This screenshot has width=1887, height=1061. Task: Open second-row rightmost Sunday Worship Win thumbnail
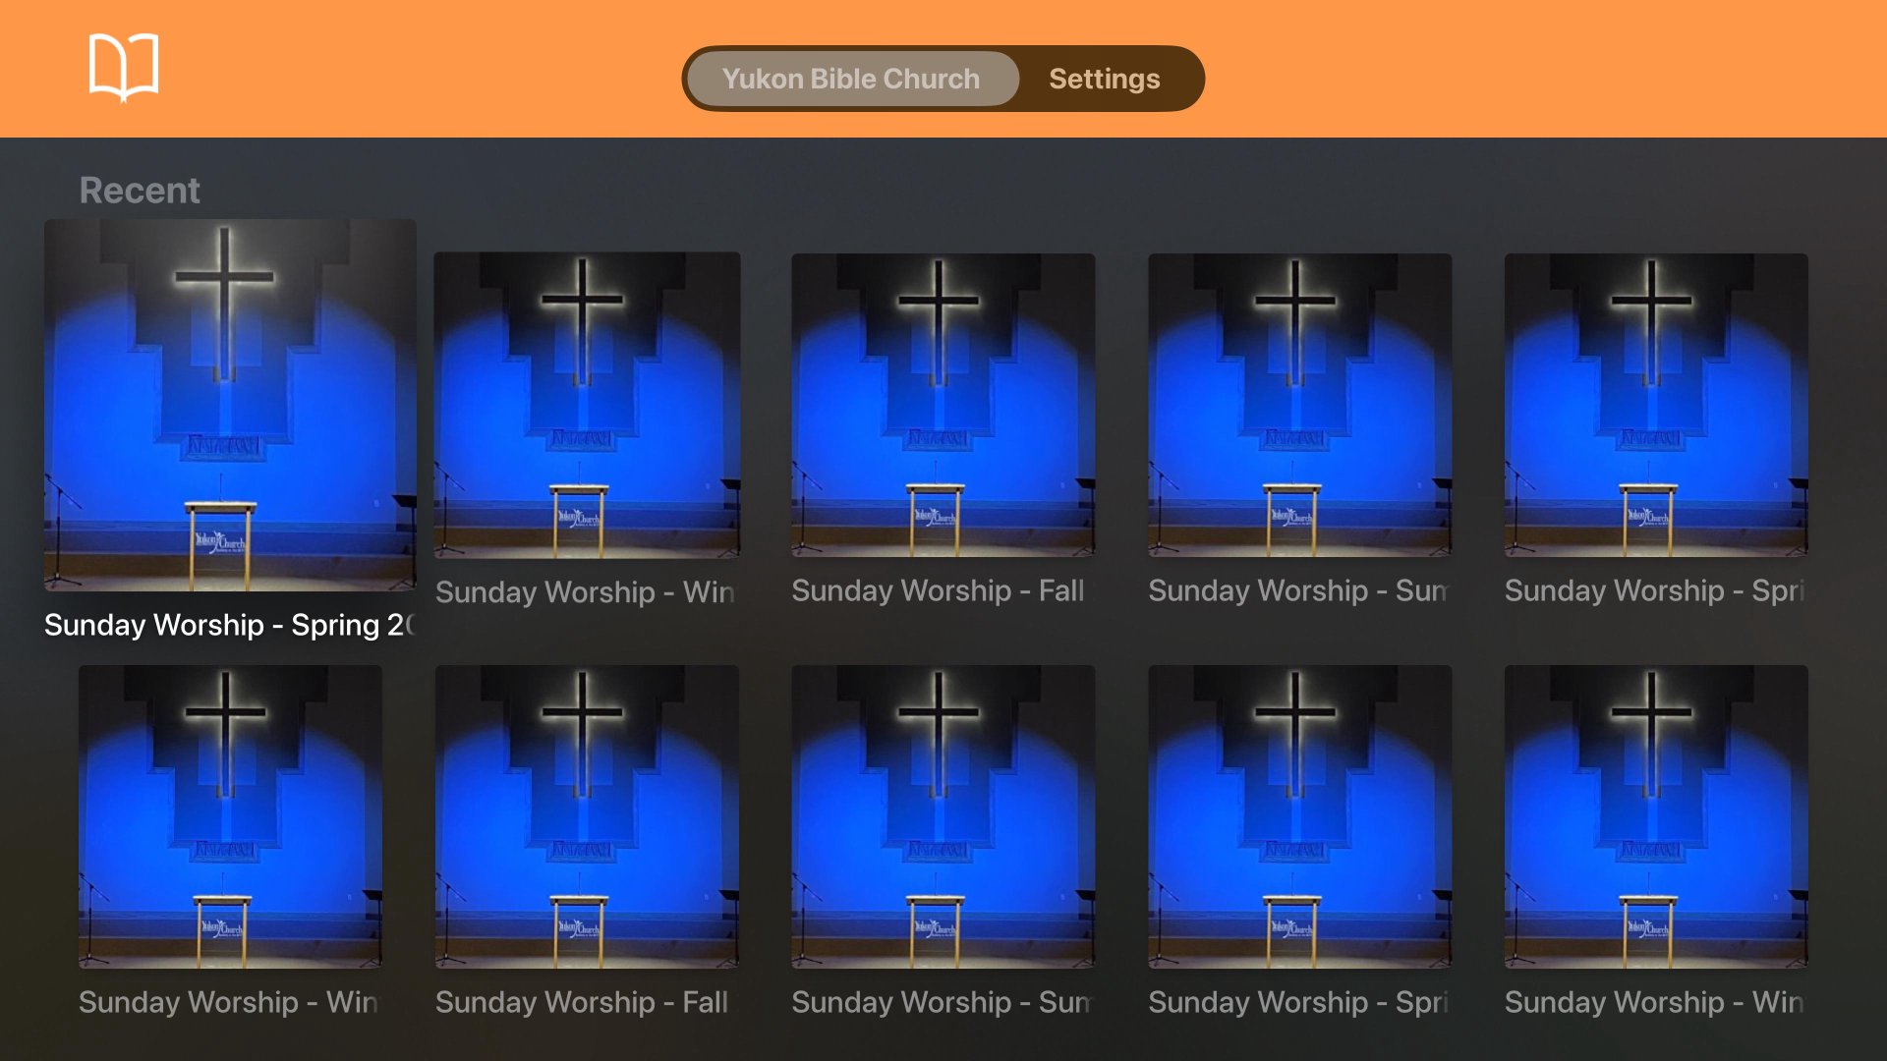1656,816
